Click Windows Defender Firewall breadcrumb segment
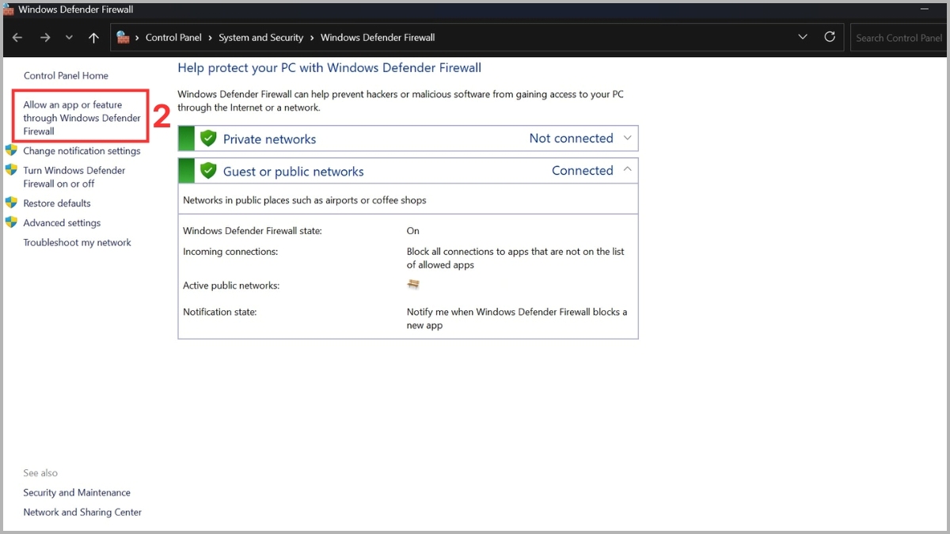950x534 pixels. (x=378, y=37)
